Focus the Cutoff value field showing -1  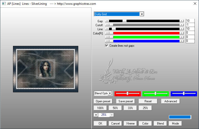click(x=190, y=25)
